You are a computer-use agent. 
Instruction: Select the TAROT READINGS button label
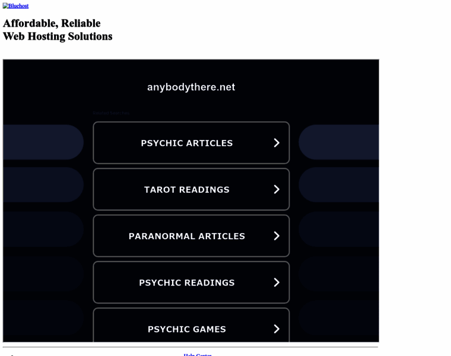pos(186,190)
